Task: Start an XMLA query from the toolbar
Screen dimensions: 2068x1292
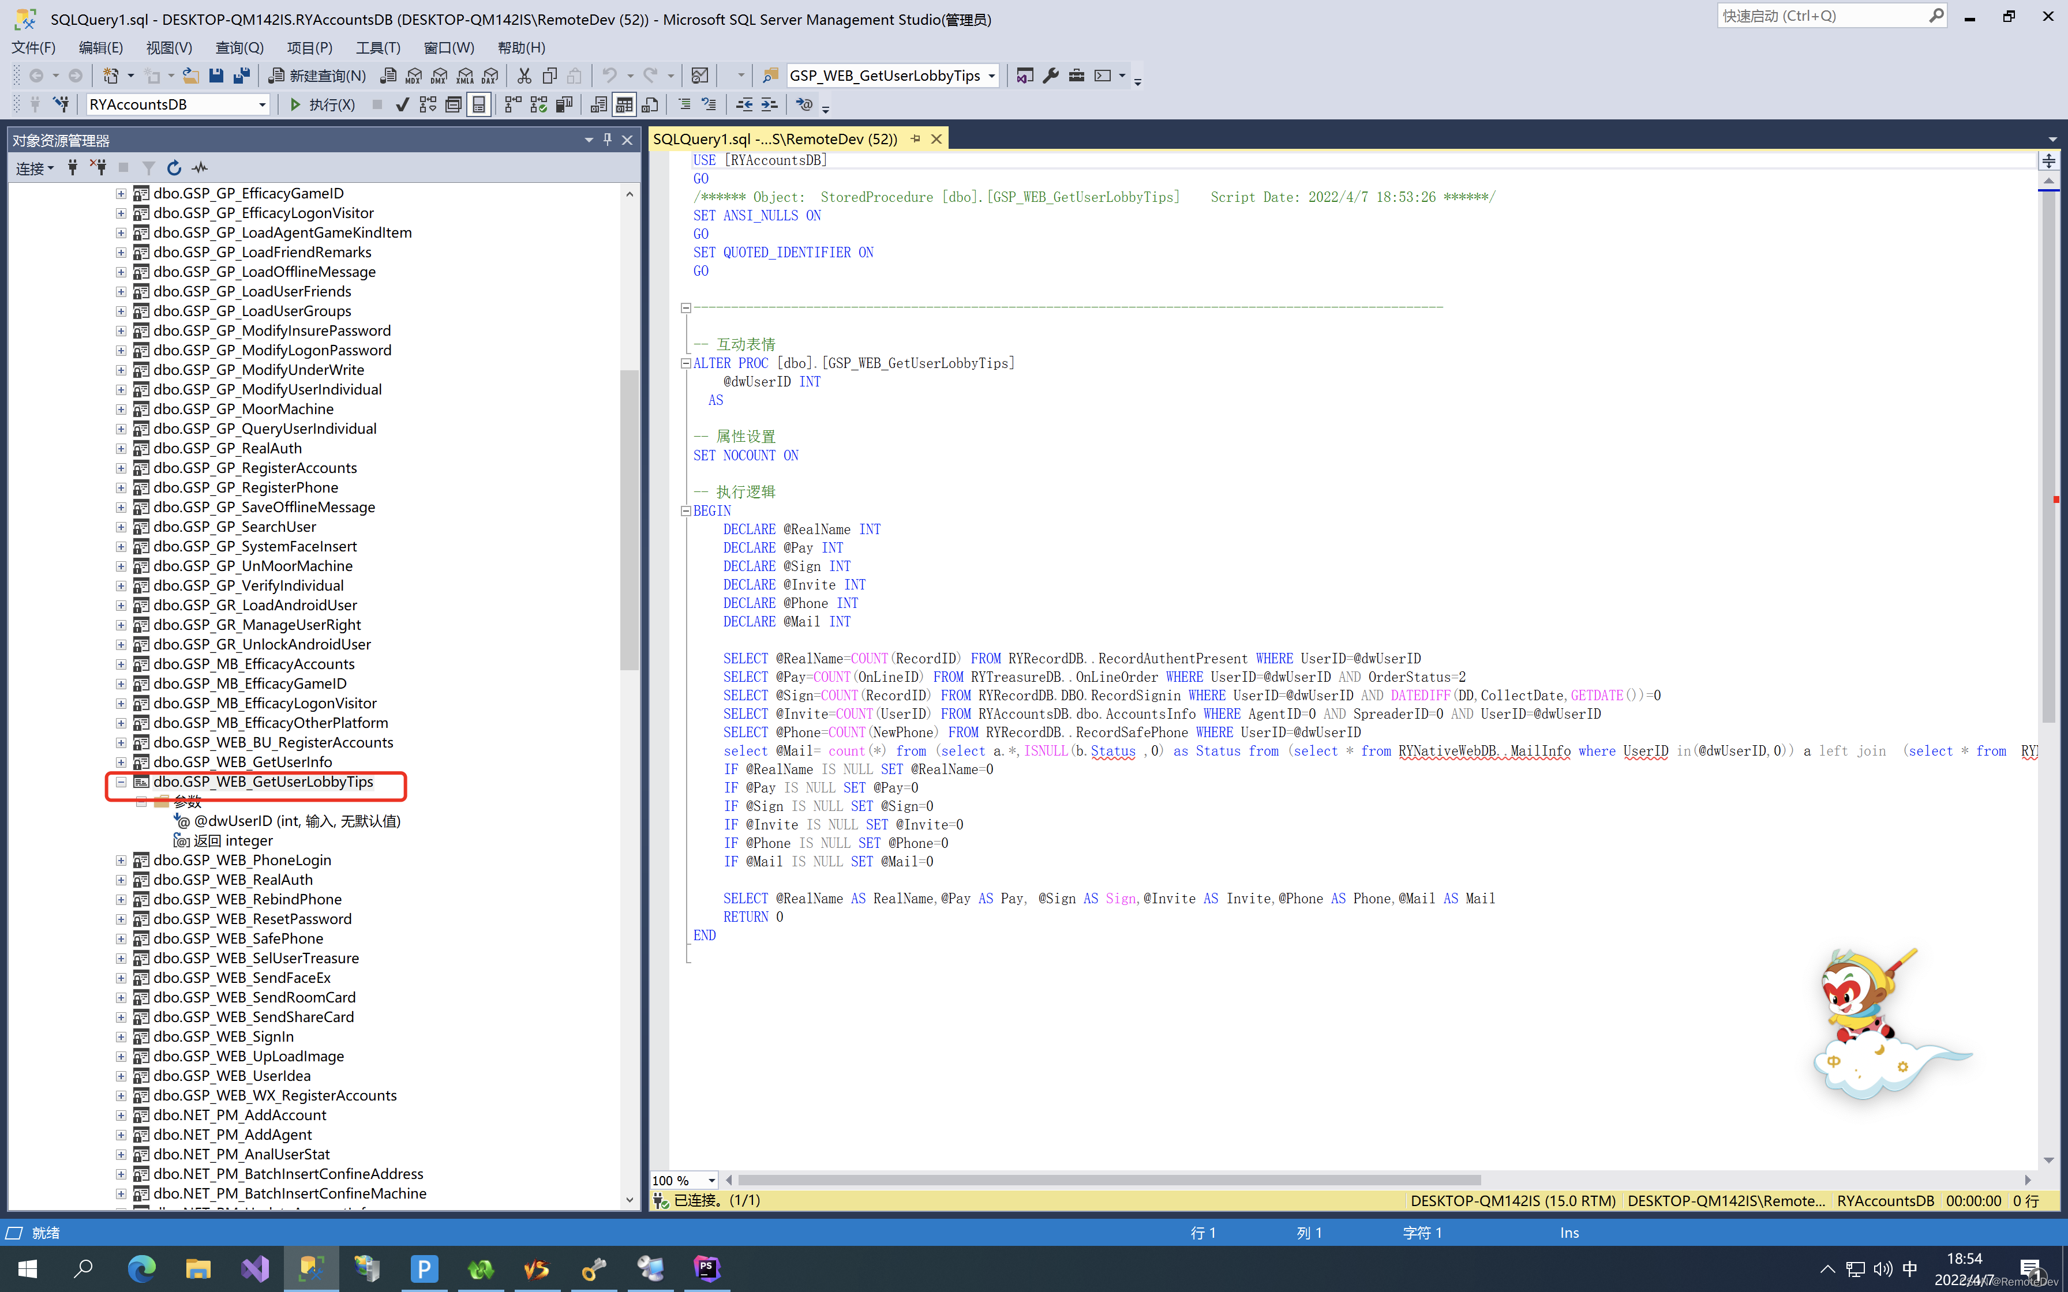Action: (x=465, y=76)
